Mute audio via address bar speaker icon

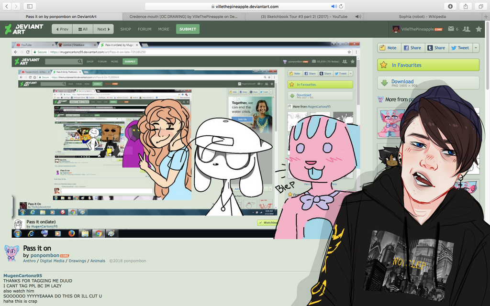point(334,6)
